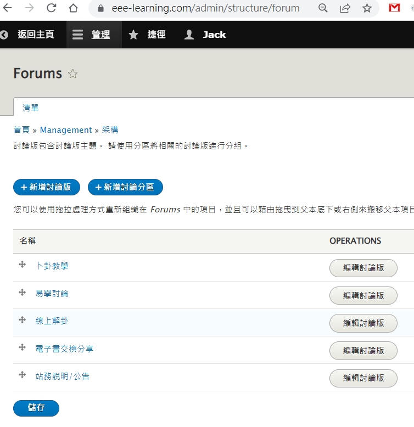This screenshot has width=414, height=427.
Task: Bookmark page using address bar star
Action: tap(367, 8)
